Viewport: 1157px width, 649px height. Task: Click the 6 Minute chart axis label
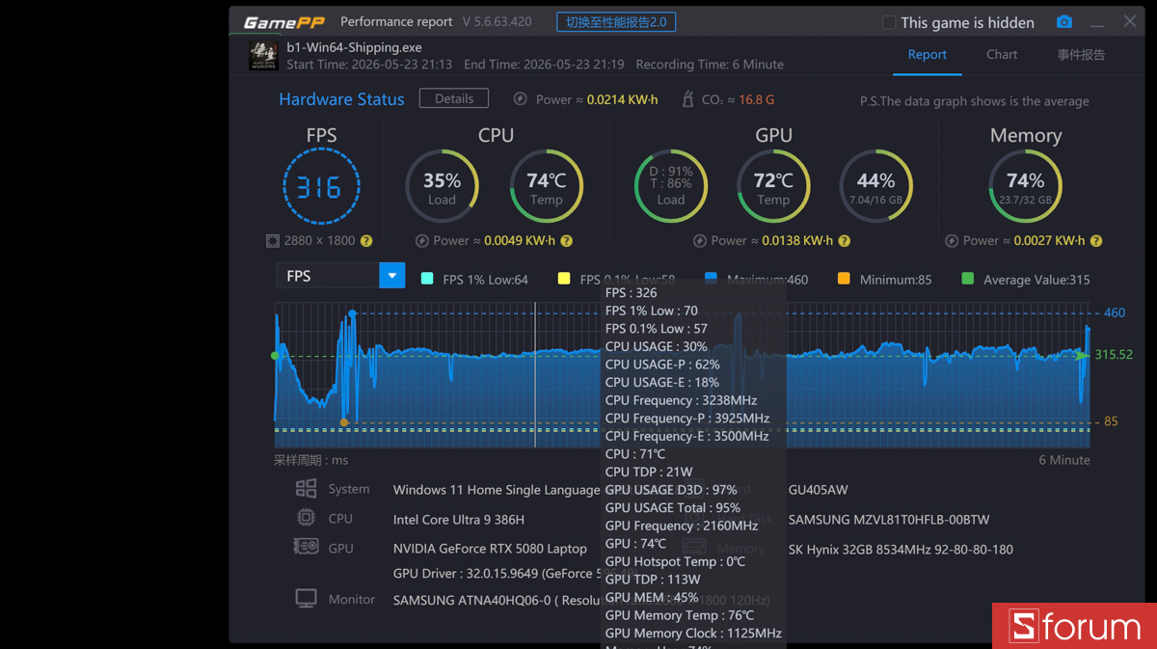point(1064,460)
